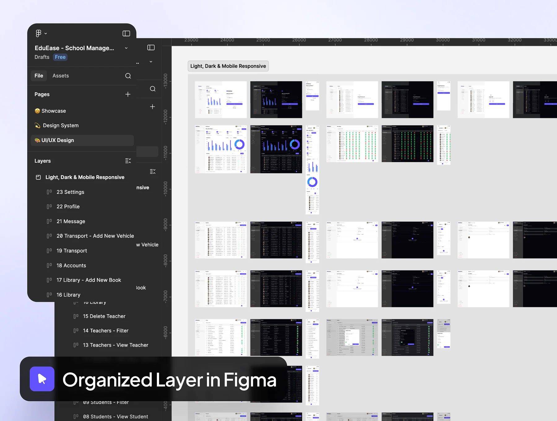
Task: Select the dark dashboard frame with donut chart
Action: tap(276, 149)
